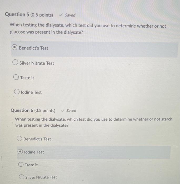This screenshot has height=184, width=180.
Task: Select Benedict's Test radio button in Question 5
Action: coord(14,47)
